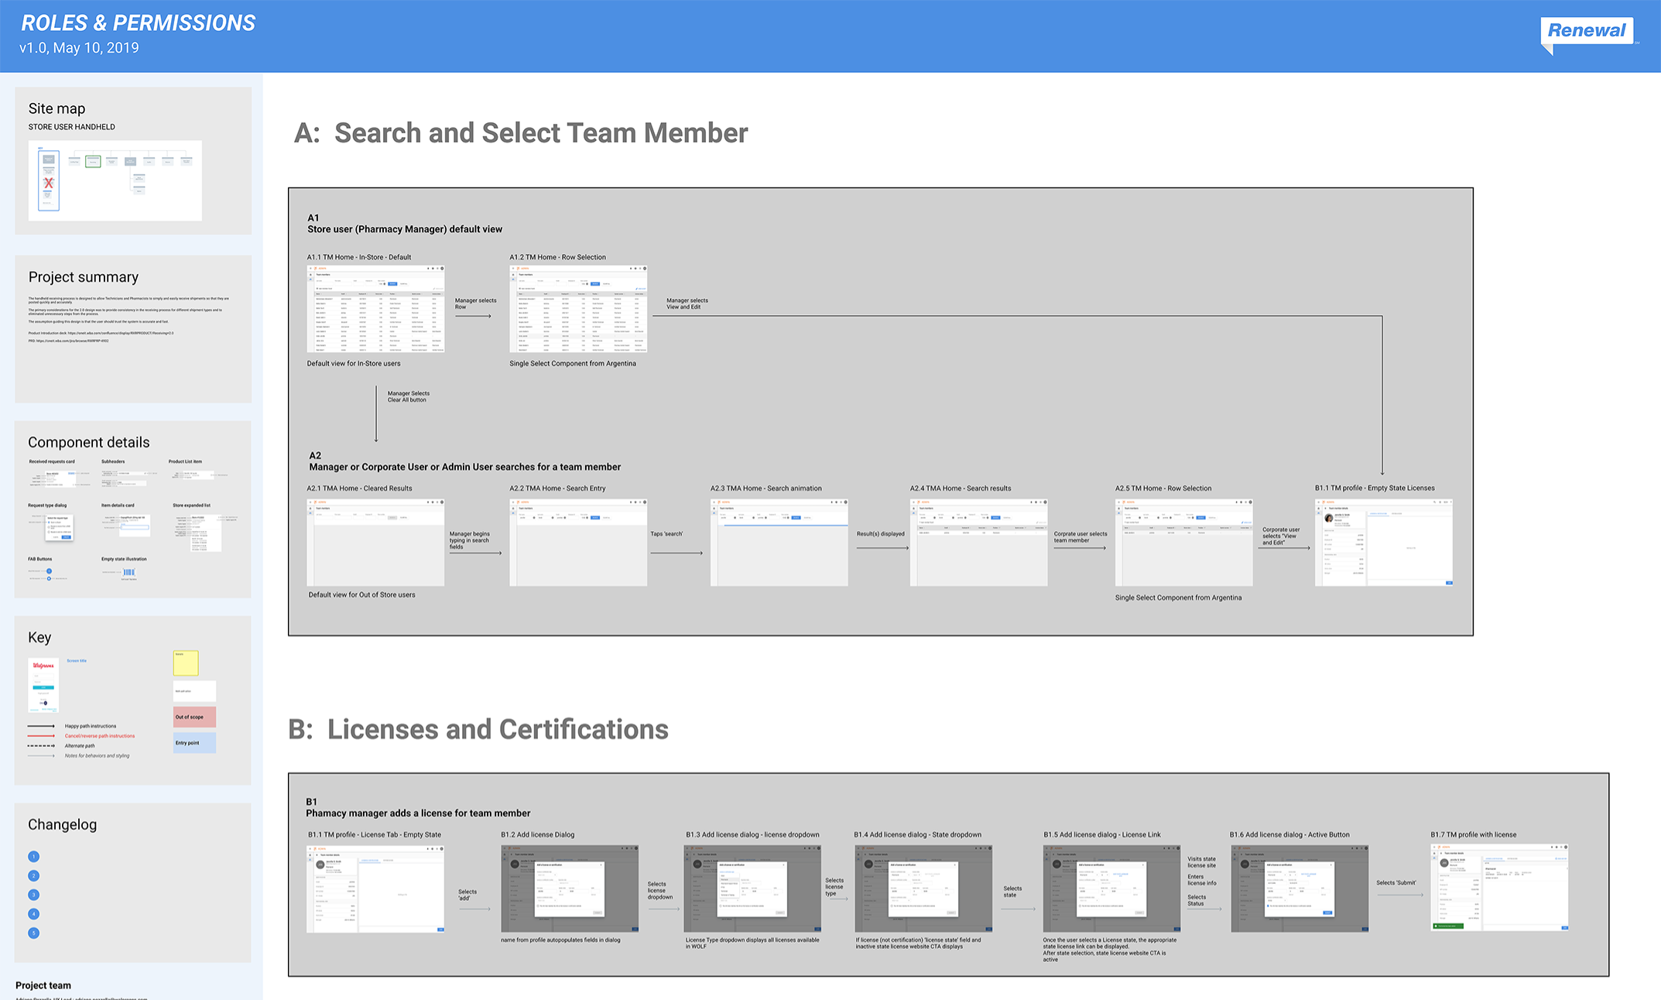Click the Walgreens logo in the Key example screen
This screenshot has height=1000, width=1661.
(x=43, y=666)
